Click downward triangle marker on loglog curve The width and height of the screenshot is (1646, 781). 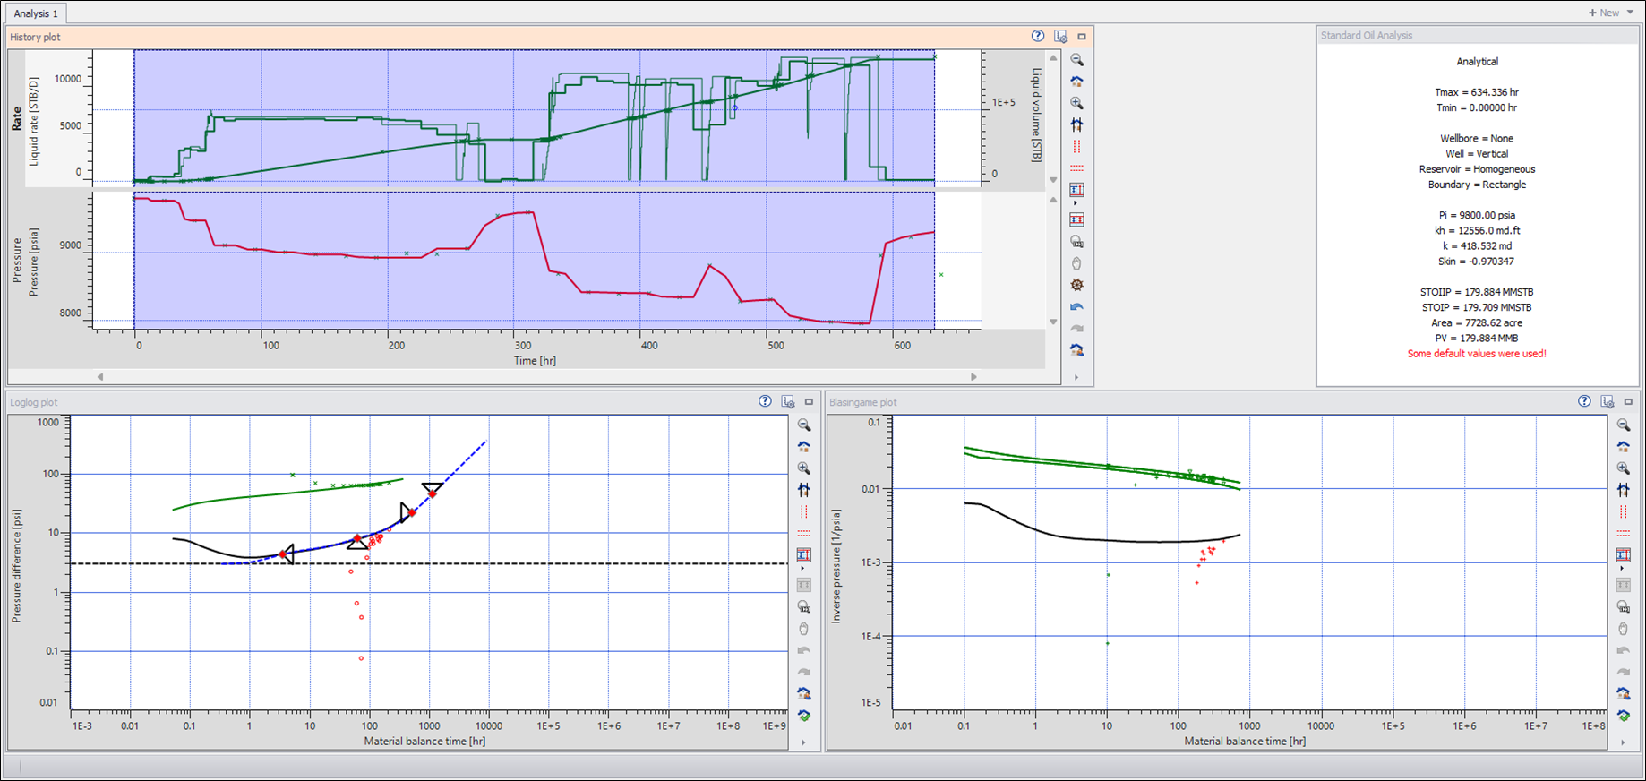tap(432, 490)
